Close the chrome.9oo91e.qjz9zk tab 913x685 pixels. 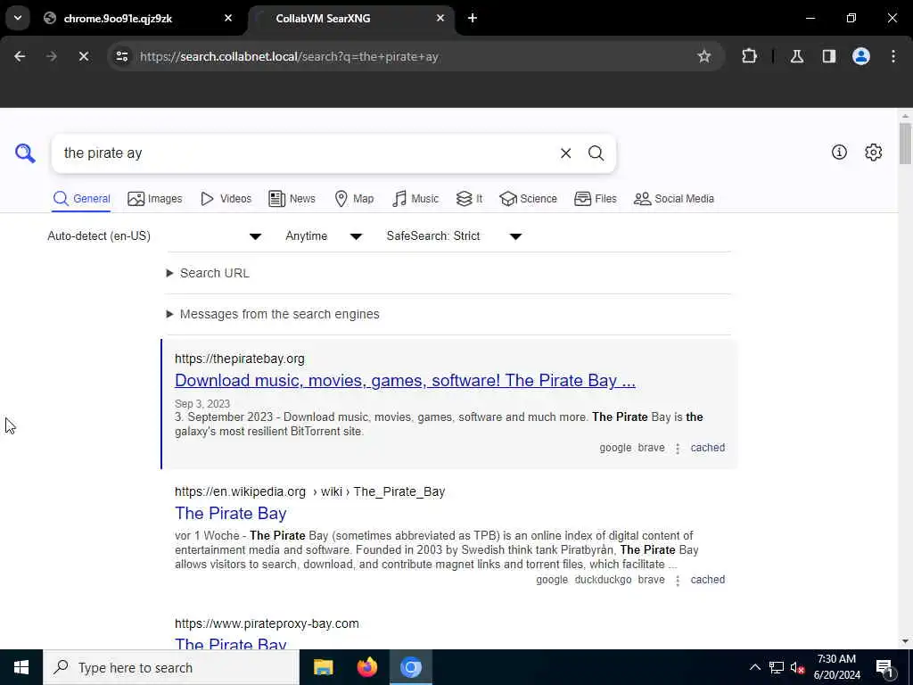tap(228, 18)
